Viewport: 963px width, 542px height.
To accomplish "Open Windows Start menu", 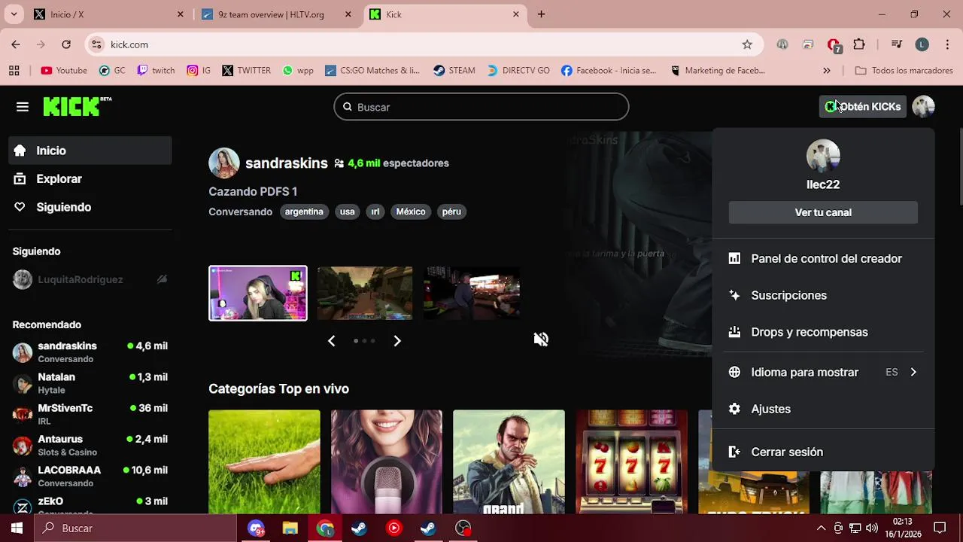I will [17, 528].
